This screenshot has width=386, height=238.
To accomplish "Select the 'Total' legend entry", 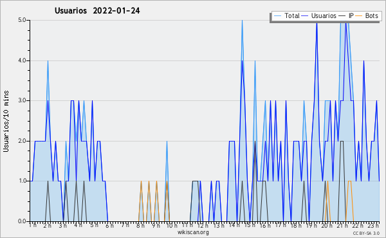I will (x=292, y=15).
